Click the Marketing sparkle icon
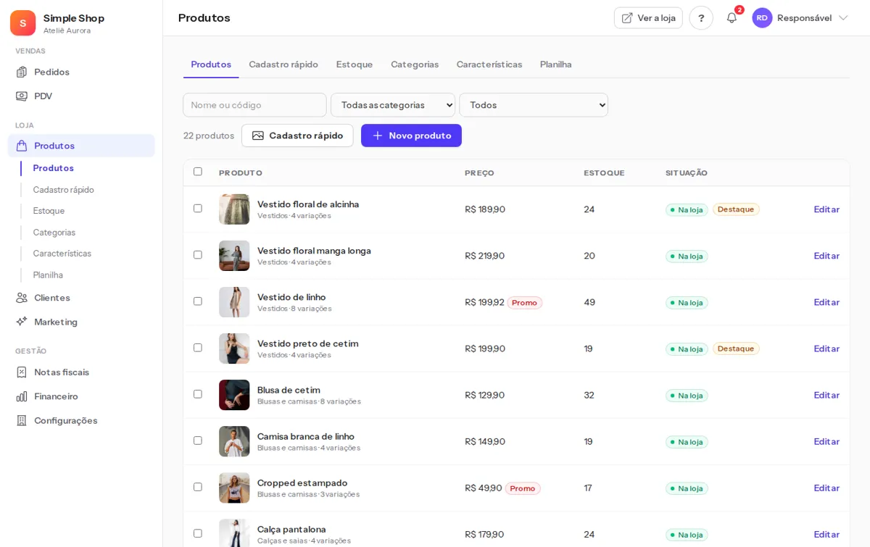The image size is (870, 547). 22,322
